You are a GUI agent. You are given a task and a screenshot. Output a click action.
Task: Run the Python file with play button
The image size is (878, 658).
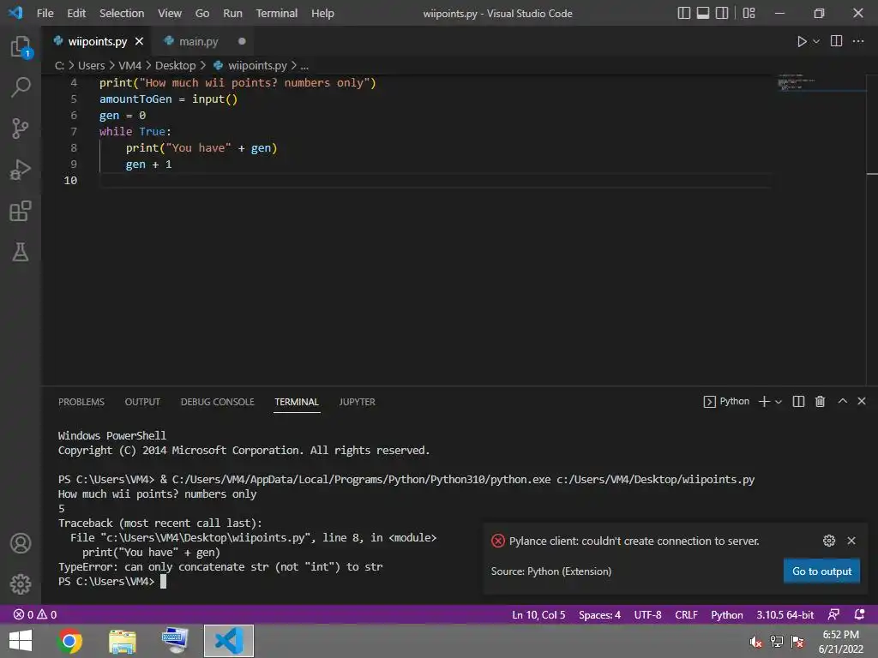click(802, 41)
